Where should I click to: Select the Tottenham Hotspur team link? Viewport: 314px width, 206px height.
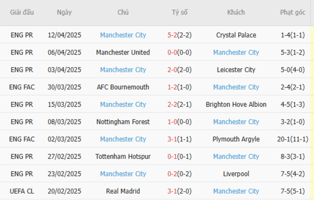pyautogui.click(x=123, y=157)
